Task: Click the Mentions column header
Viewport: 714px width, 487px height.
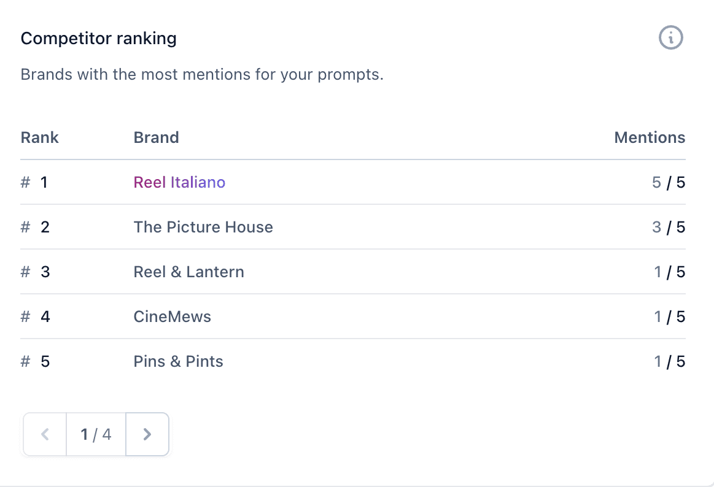Action: coord(650,137)
